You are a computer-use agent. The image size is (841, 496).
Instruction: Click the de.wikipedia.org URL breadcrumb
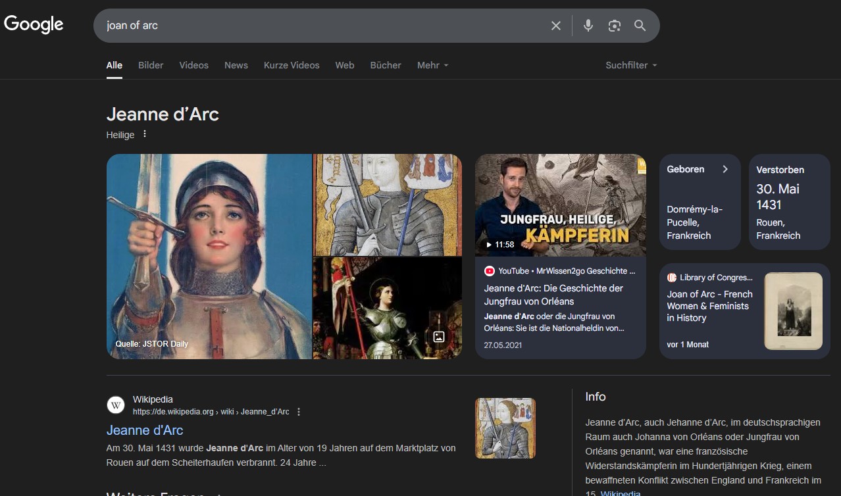[x=211, y=412]
